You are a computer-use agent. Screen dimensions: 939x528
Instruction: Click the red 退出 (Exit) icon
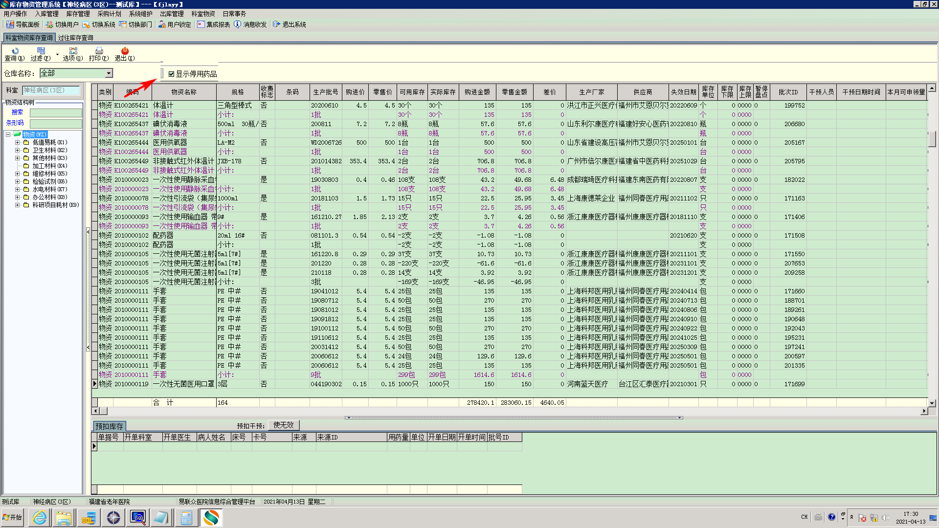click(125, 51)
